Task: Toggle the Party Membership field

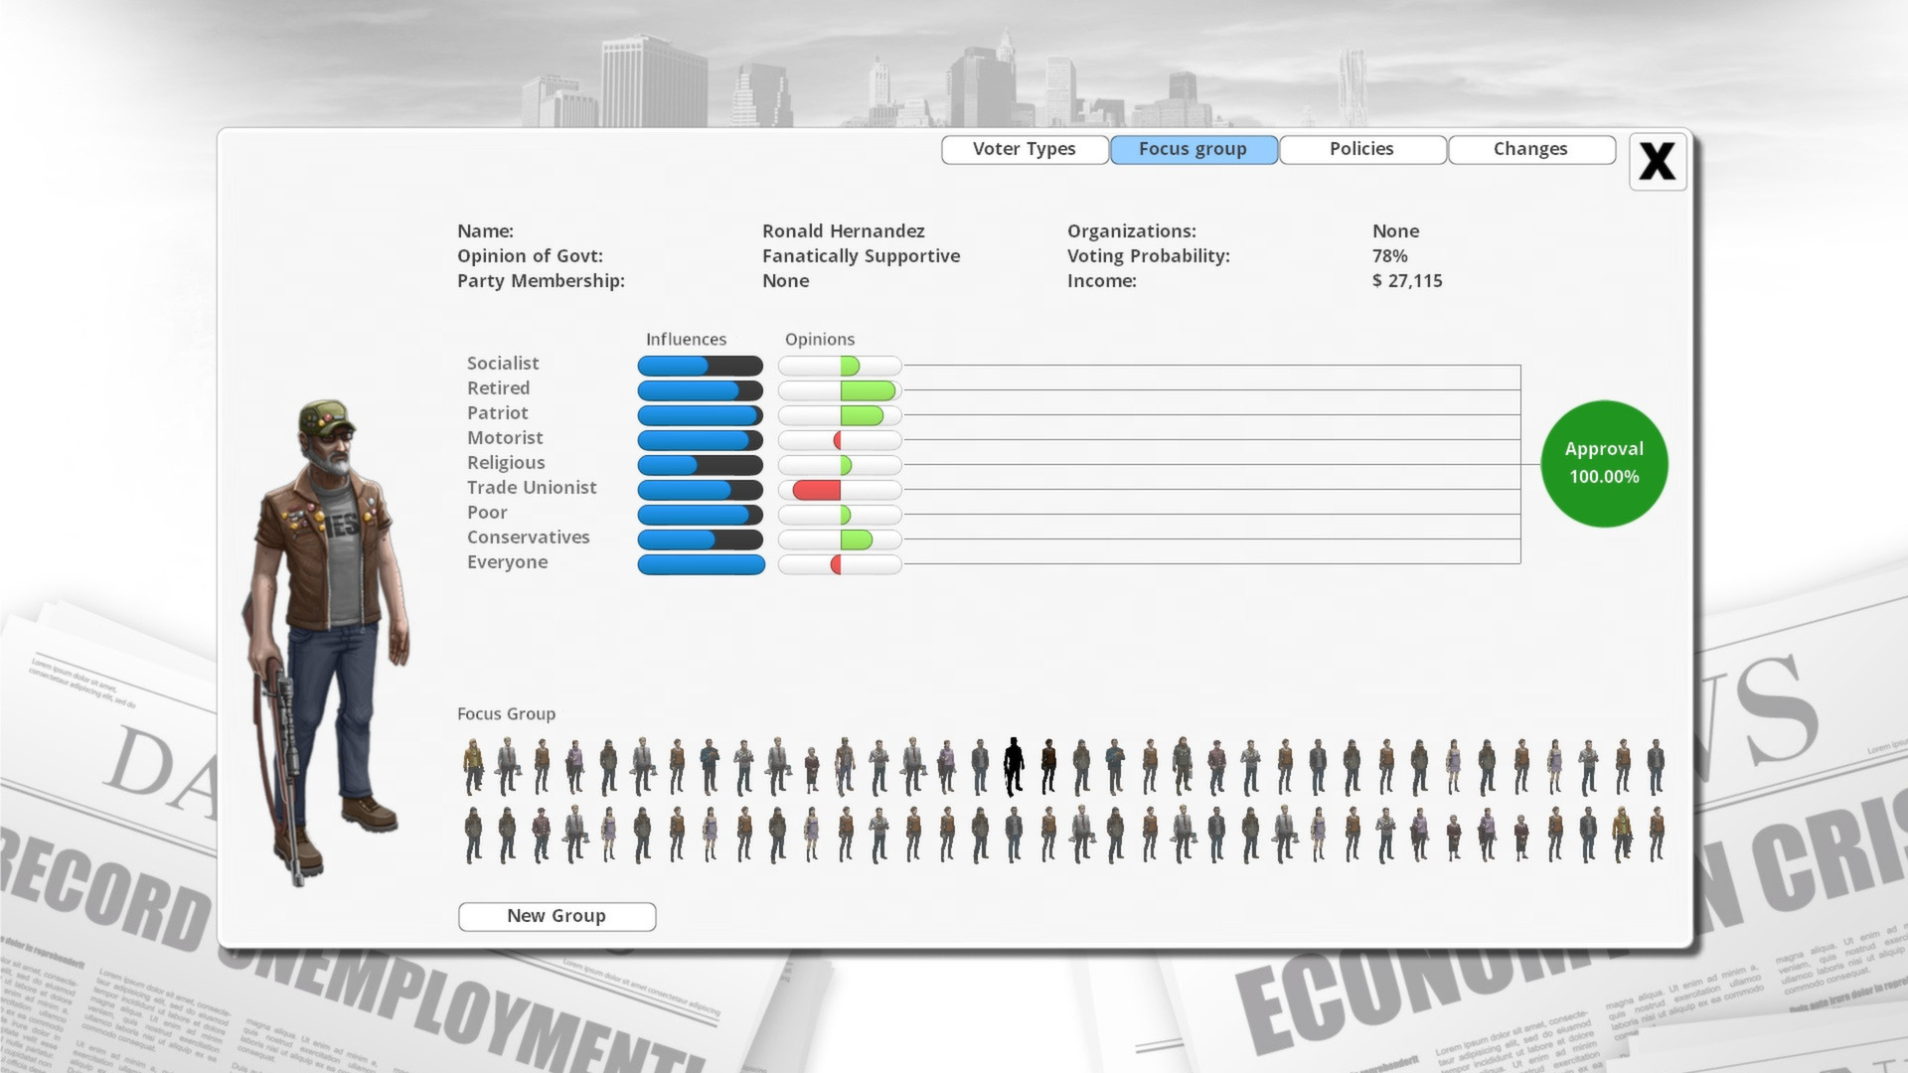Action: point(786,280)
